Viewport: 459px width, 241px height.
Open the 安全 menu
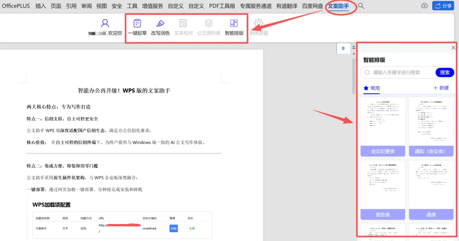117,6
